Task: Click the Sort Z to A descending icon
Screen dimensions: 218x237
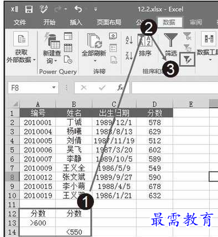Action: tap(129, 55)
